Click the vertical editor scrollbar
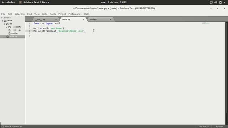This screenshot has height=128, width=228. click(227, 68)
